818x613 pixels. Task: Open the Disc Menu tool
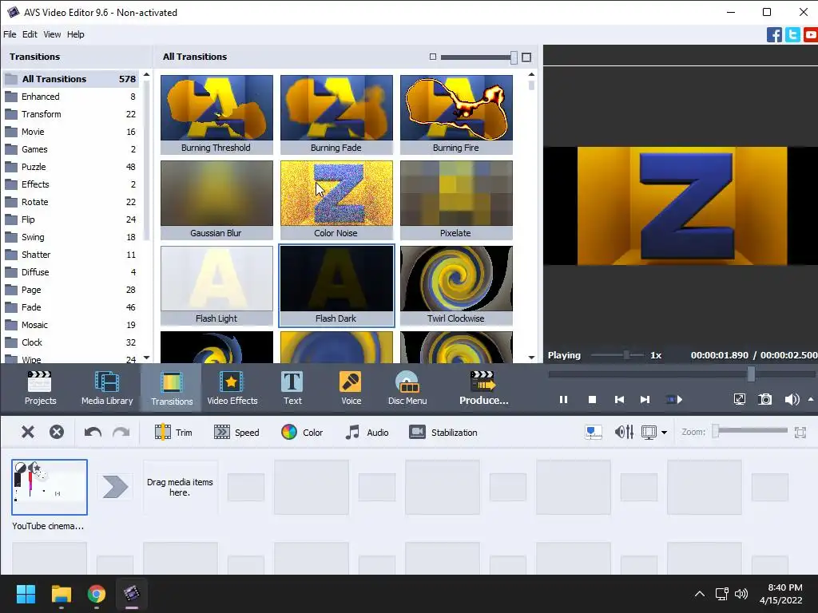point(407,388)
